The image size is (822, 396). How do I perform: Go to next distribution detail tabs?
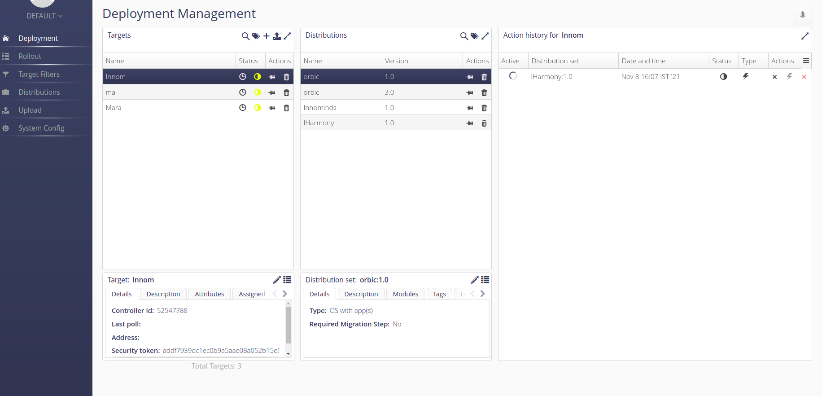tap(483, 294)
